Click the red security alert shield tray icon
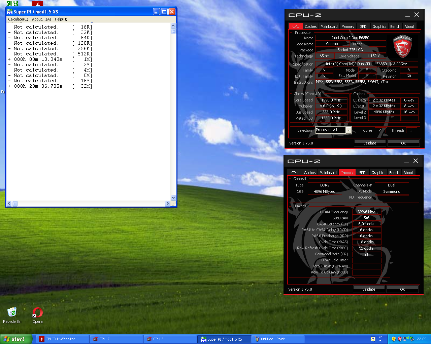 coord(400,339)
